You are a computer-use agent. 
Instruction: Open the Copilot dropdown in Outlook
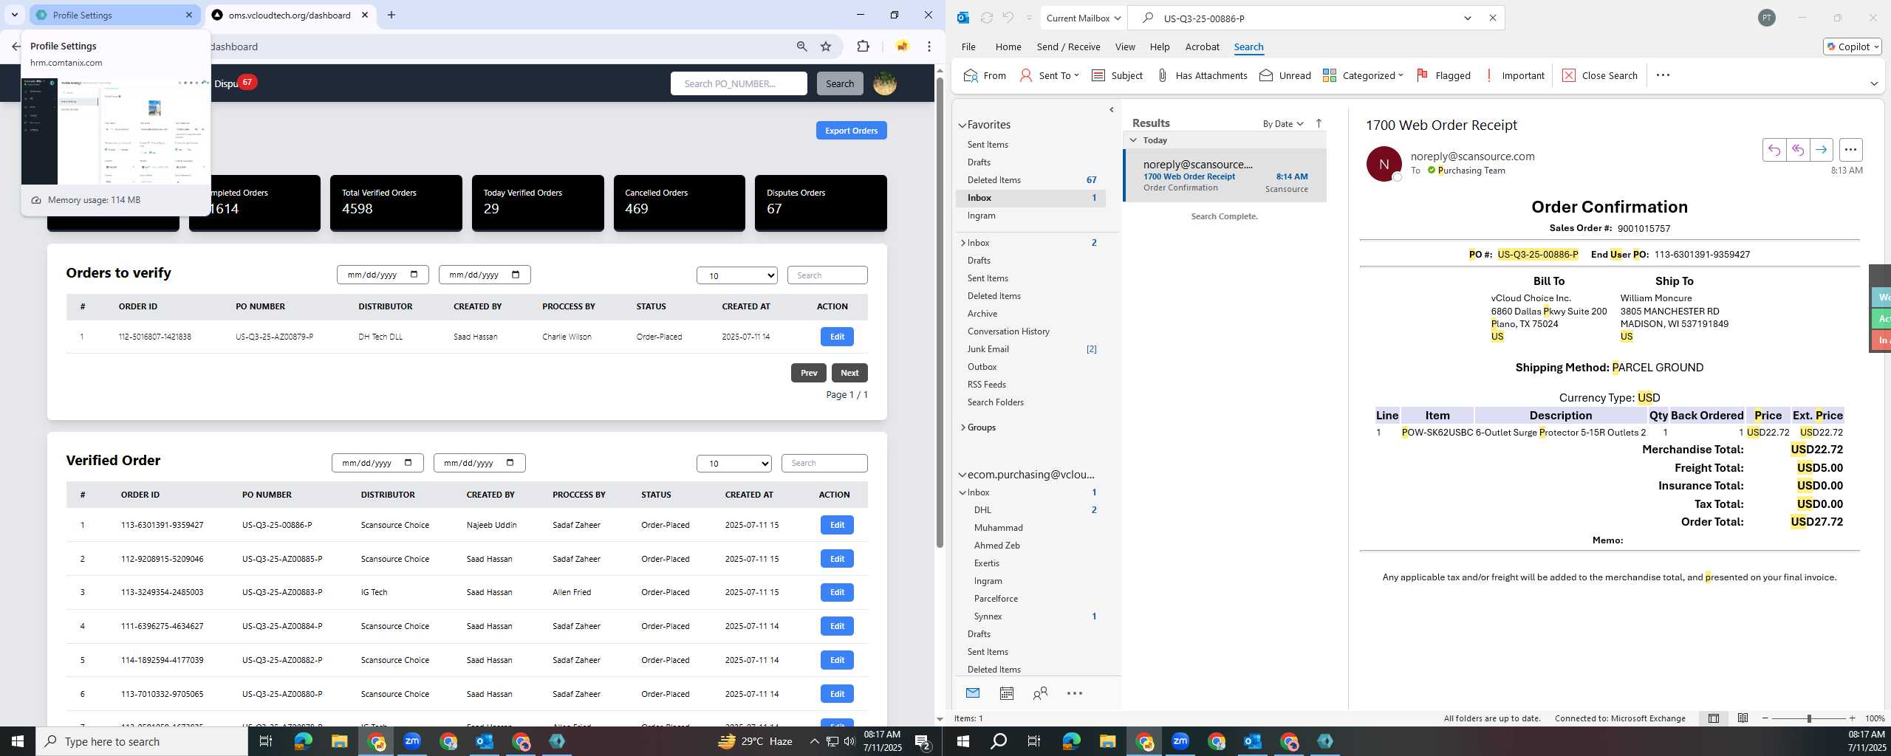[x=1852, y=47]
